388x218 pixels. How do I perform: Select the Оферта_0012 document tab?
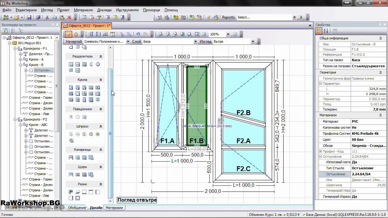[x=87, y=25]
